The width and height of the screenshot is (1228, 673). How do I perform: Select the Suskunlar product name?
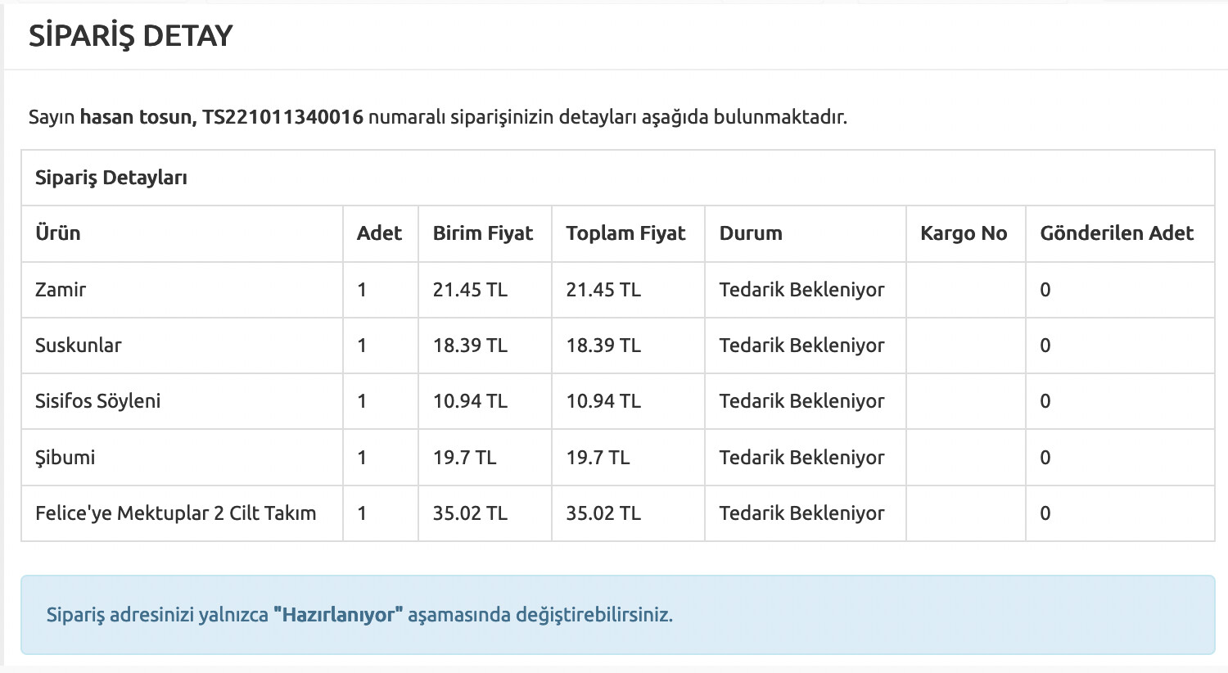coord(78,346)
